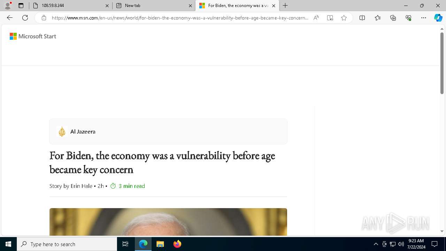
Task: Switch to the New tab tab
Action: [154, 6]
